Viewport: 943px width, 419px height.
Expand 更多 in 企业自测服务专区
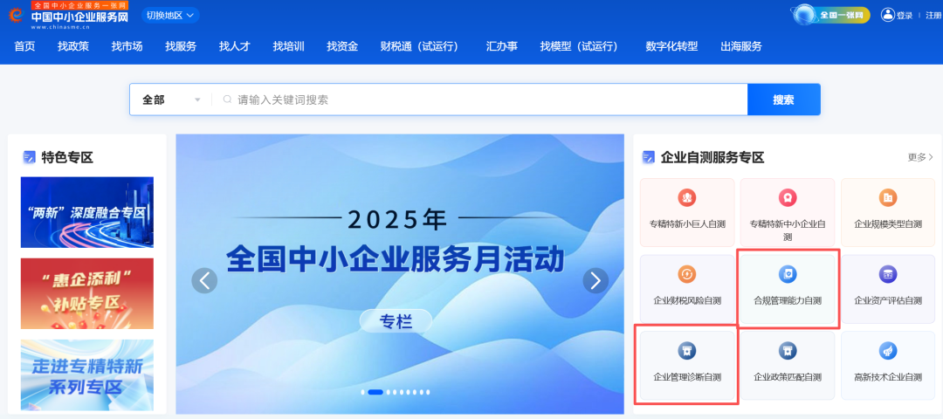pos(920,157)
